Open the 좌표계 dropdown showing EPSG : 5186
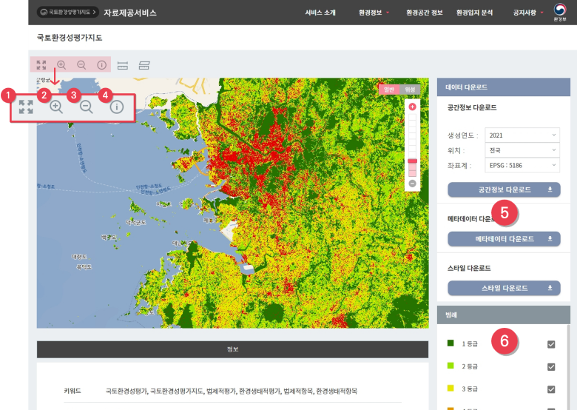 522,165
